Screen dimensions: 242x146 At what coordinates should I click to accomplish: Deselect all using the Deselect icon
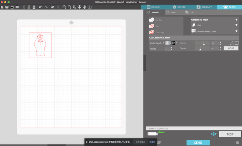click(57, 7)
